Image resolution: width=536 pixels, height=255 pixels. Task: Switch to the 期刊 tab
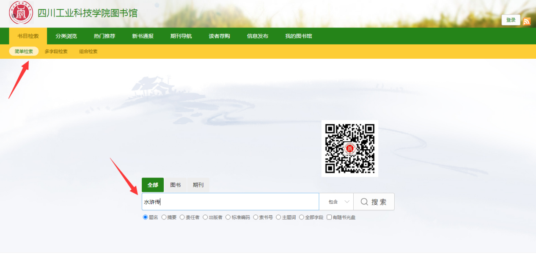point(198,185)
